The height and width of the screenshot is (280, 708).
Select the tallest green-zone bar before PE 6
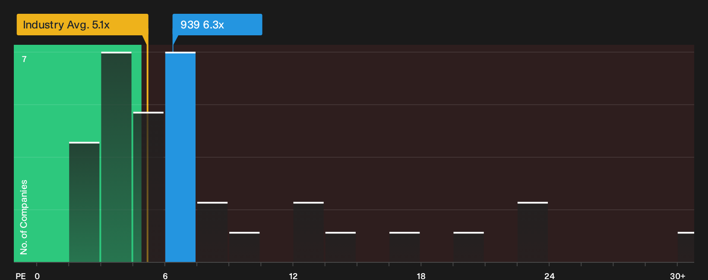click(x=116, y=157)
